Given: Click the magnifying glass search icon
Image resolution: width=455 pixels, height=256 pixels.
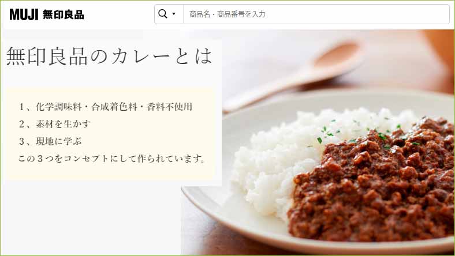Looking at the screenshot, I should point(163,14).
